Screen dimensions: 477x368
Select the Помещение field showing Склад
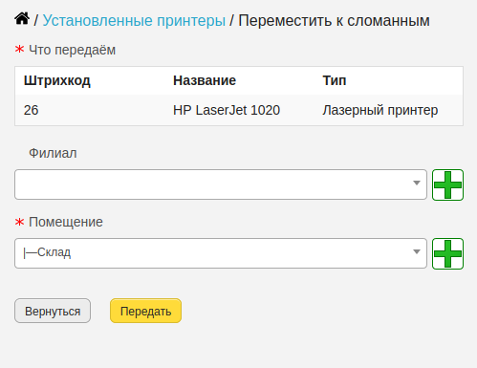pyautogui.click(x=221, y=253)
